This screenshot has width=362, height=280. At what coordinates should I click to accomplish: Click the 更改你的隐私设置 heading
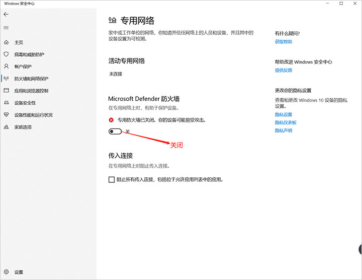pyautogui.click(x=293, y=91)
